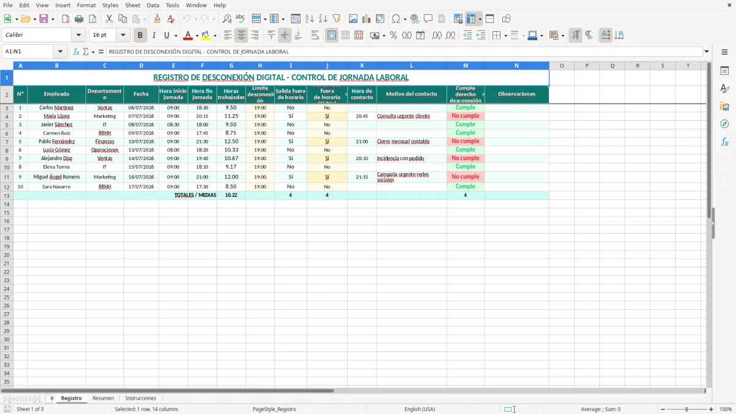Toggle Align Left
Viewport: 736px width, 414px height.
point(228,36)
